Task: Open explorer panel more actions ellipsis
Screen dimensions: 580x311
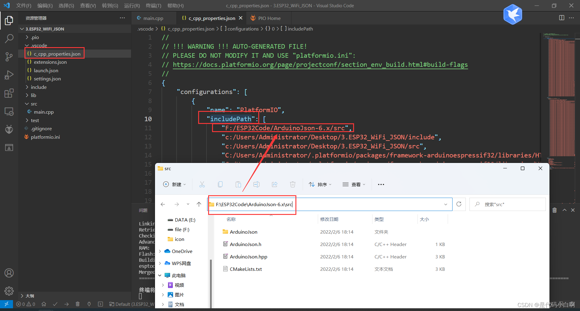Action: coord(122,18)
